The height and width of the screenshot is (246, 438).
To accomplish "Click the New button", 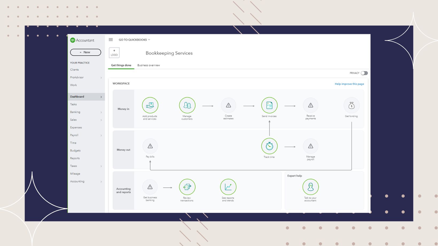I will tap(85, 52).
